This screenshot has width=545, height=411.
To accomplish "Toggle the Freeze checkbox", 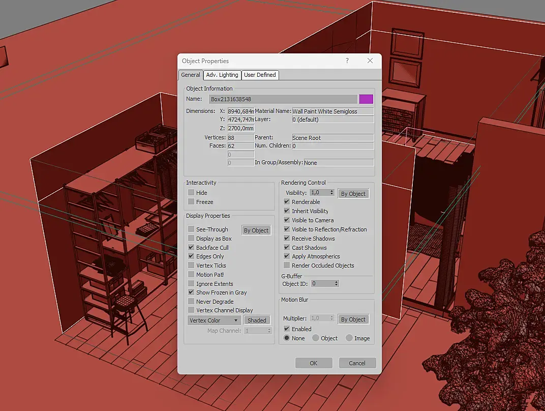I will (x=191, y=201).
